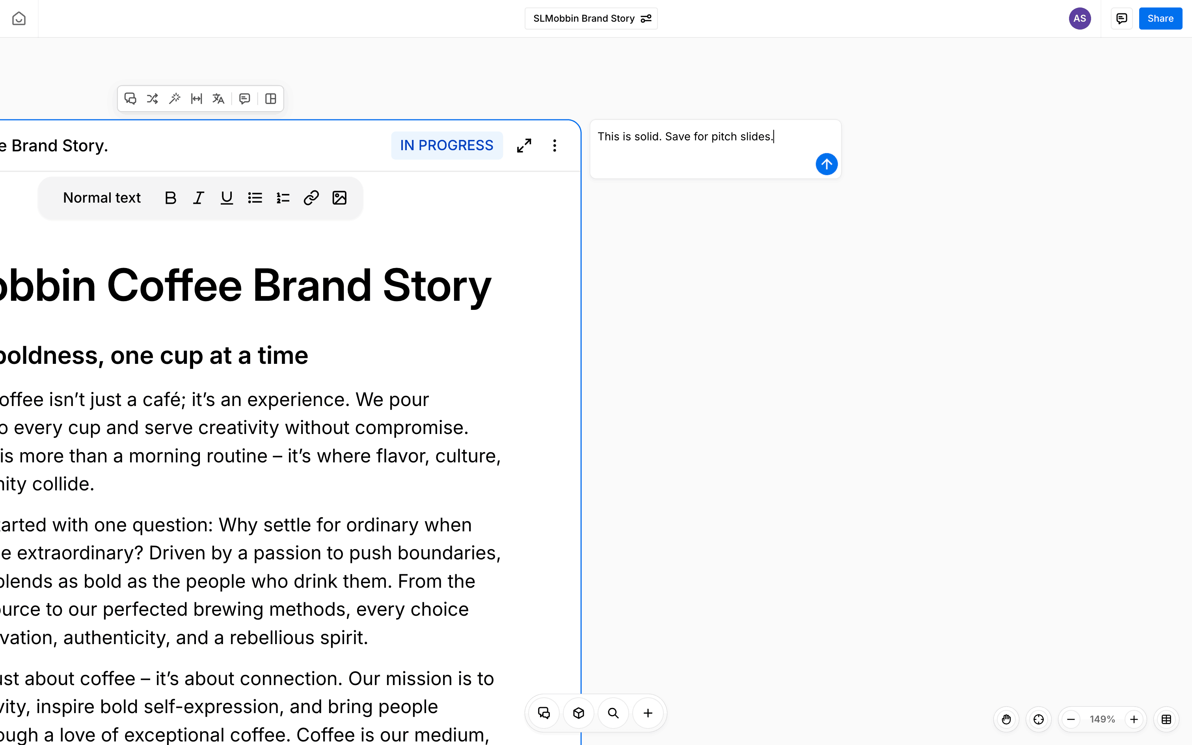Toggle the side panel layout icon
This screenshot has height=745, width=1192.
(270, 99)
